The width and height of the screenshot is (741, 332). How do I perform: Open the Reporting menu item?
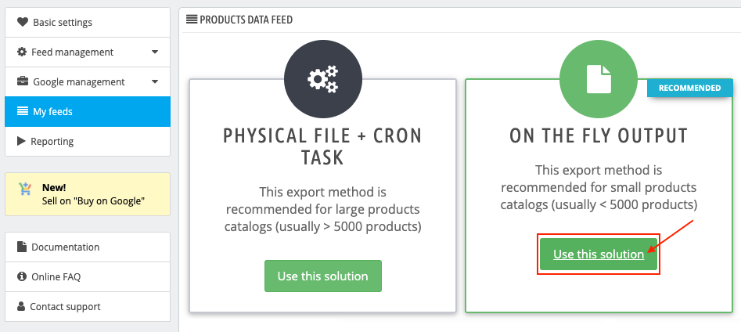[88, 142]
